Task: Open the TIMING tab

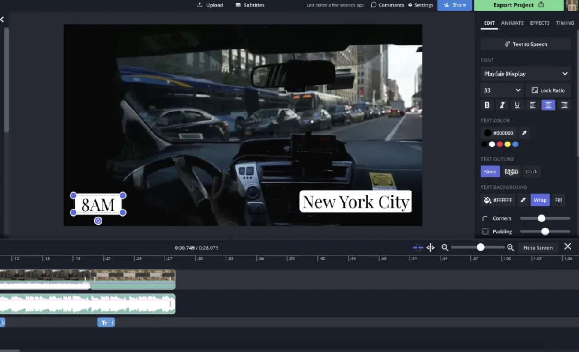Action: coord(565,23)
